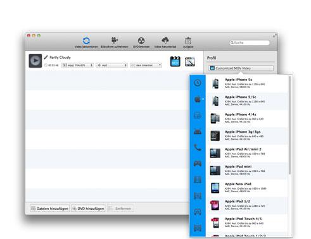Choose the Apple iPhone 5s profile
Image resolution: width=311 pixels, height=239 pixels.
point(247,83)
